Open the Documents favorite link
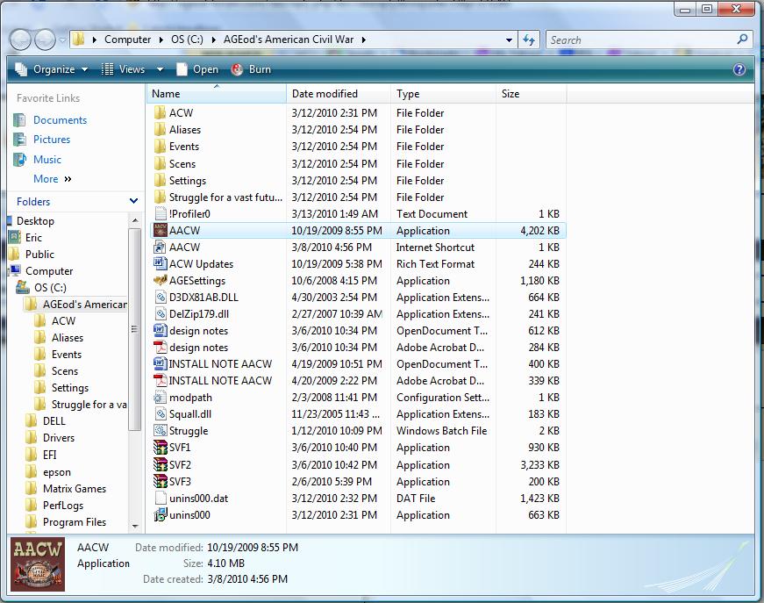This screenshot has width=764, height=603. 60,120
